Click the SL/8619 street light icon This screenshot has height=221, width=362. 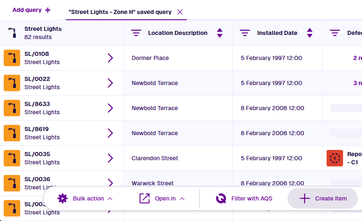(12, 133)
